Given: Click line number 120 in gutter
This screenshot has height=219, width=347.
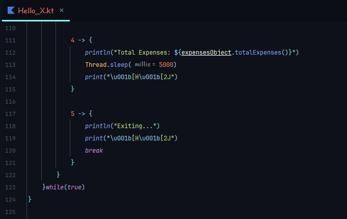Looking at the screenshot, I should tap(10, 151).
